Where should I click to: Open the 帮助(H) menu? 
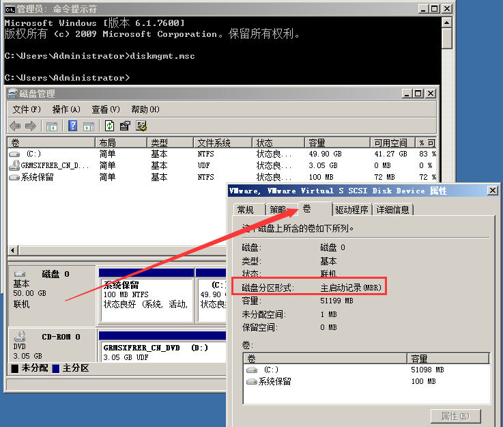click(145, 109)
